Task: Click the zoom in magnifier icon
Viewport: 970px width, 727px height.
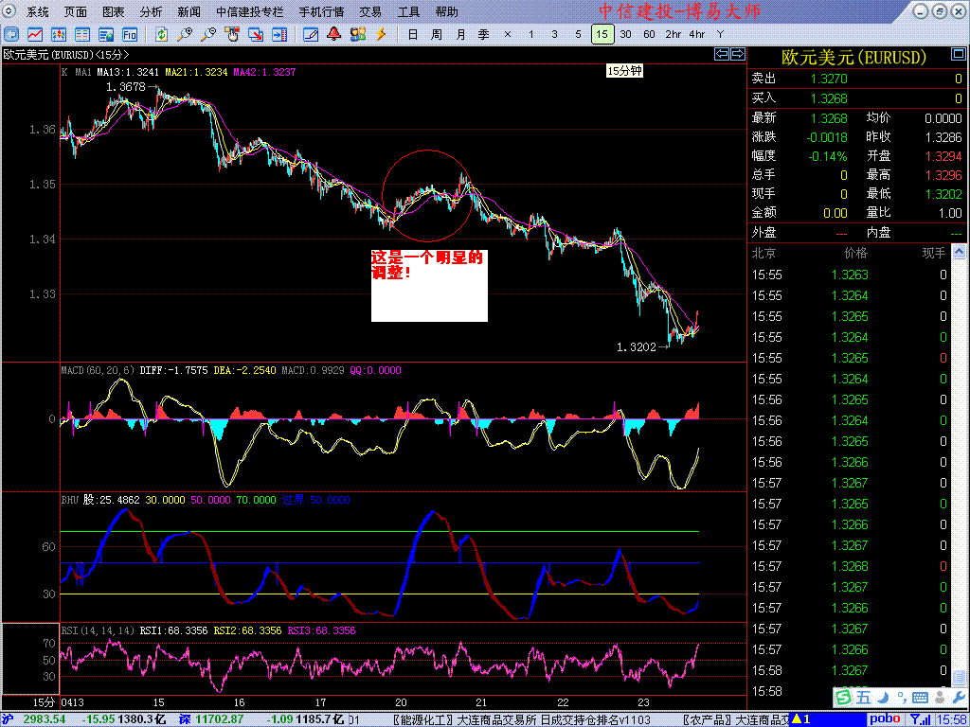Action: point(185,35)
